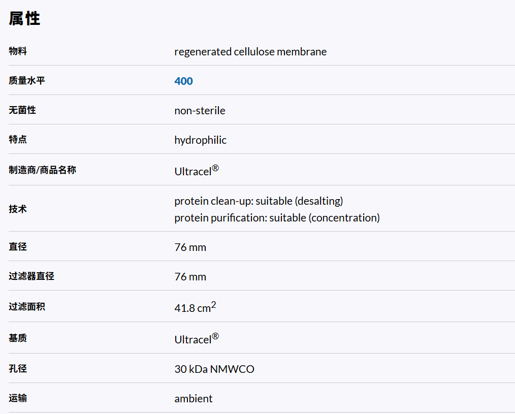Click the 30 kDa NMWCO pore size
The height and width of the screenshot is (414, 515).
[214, 369]
